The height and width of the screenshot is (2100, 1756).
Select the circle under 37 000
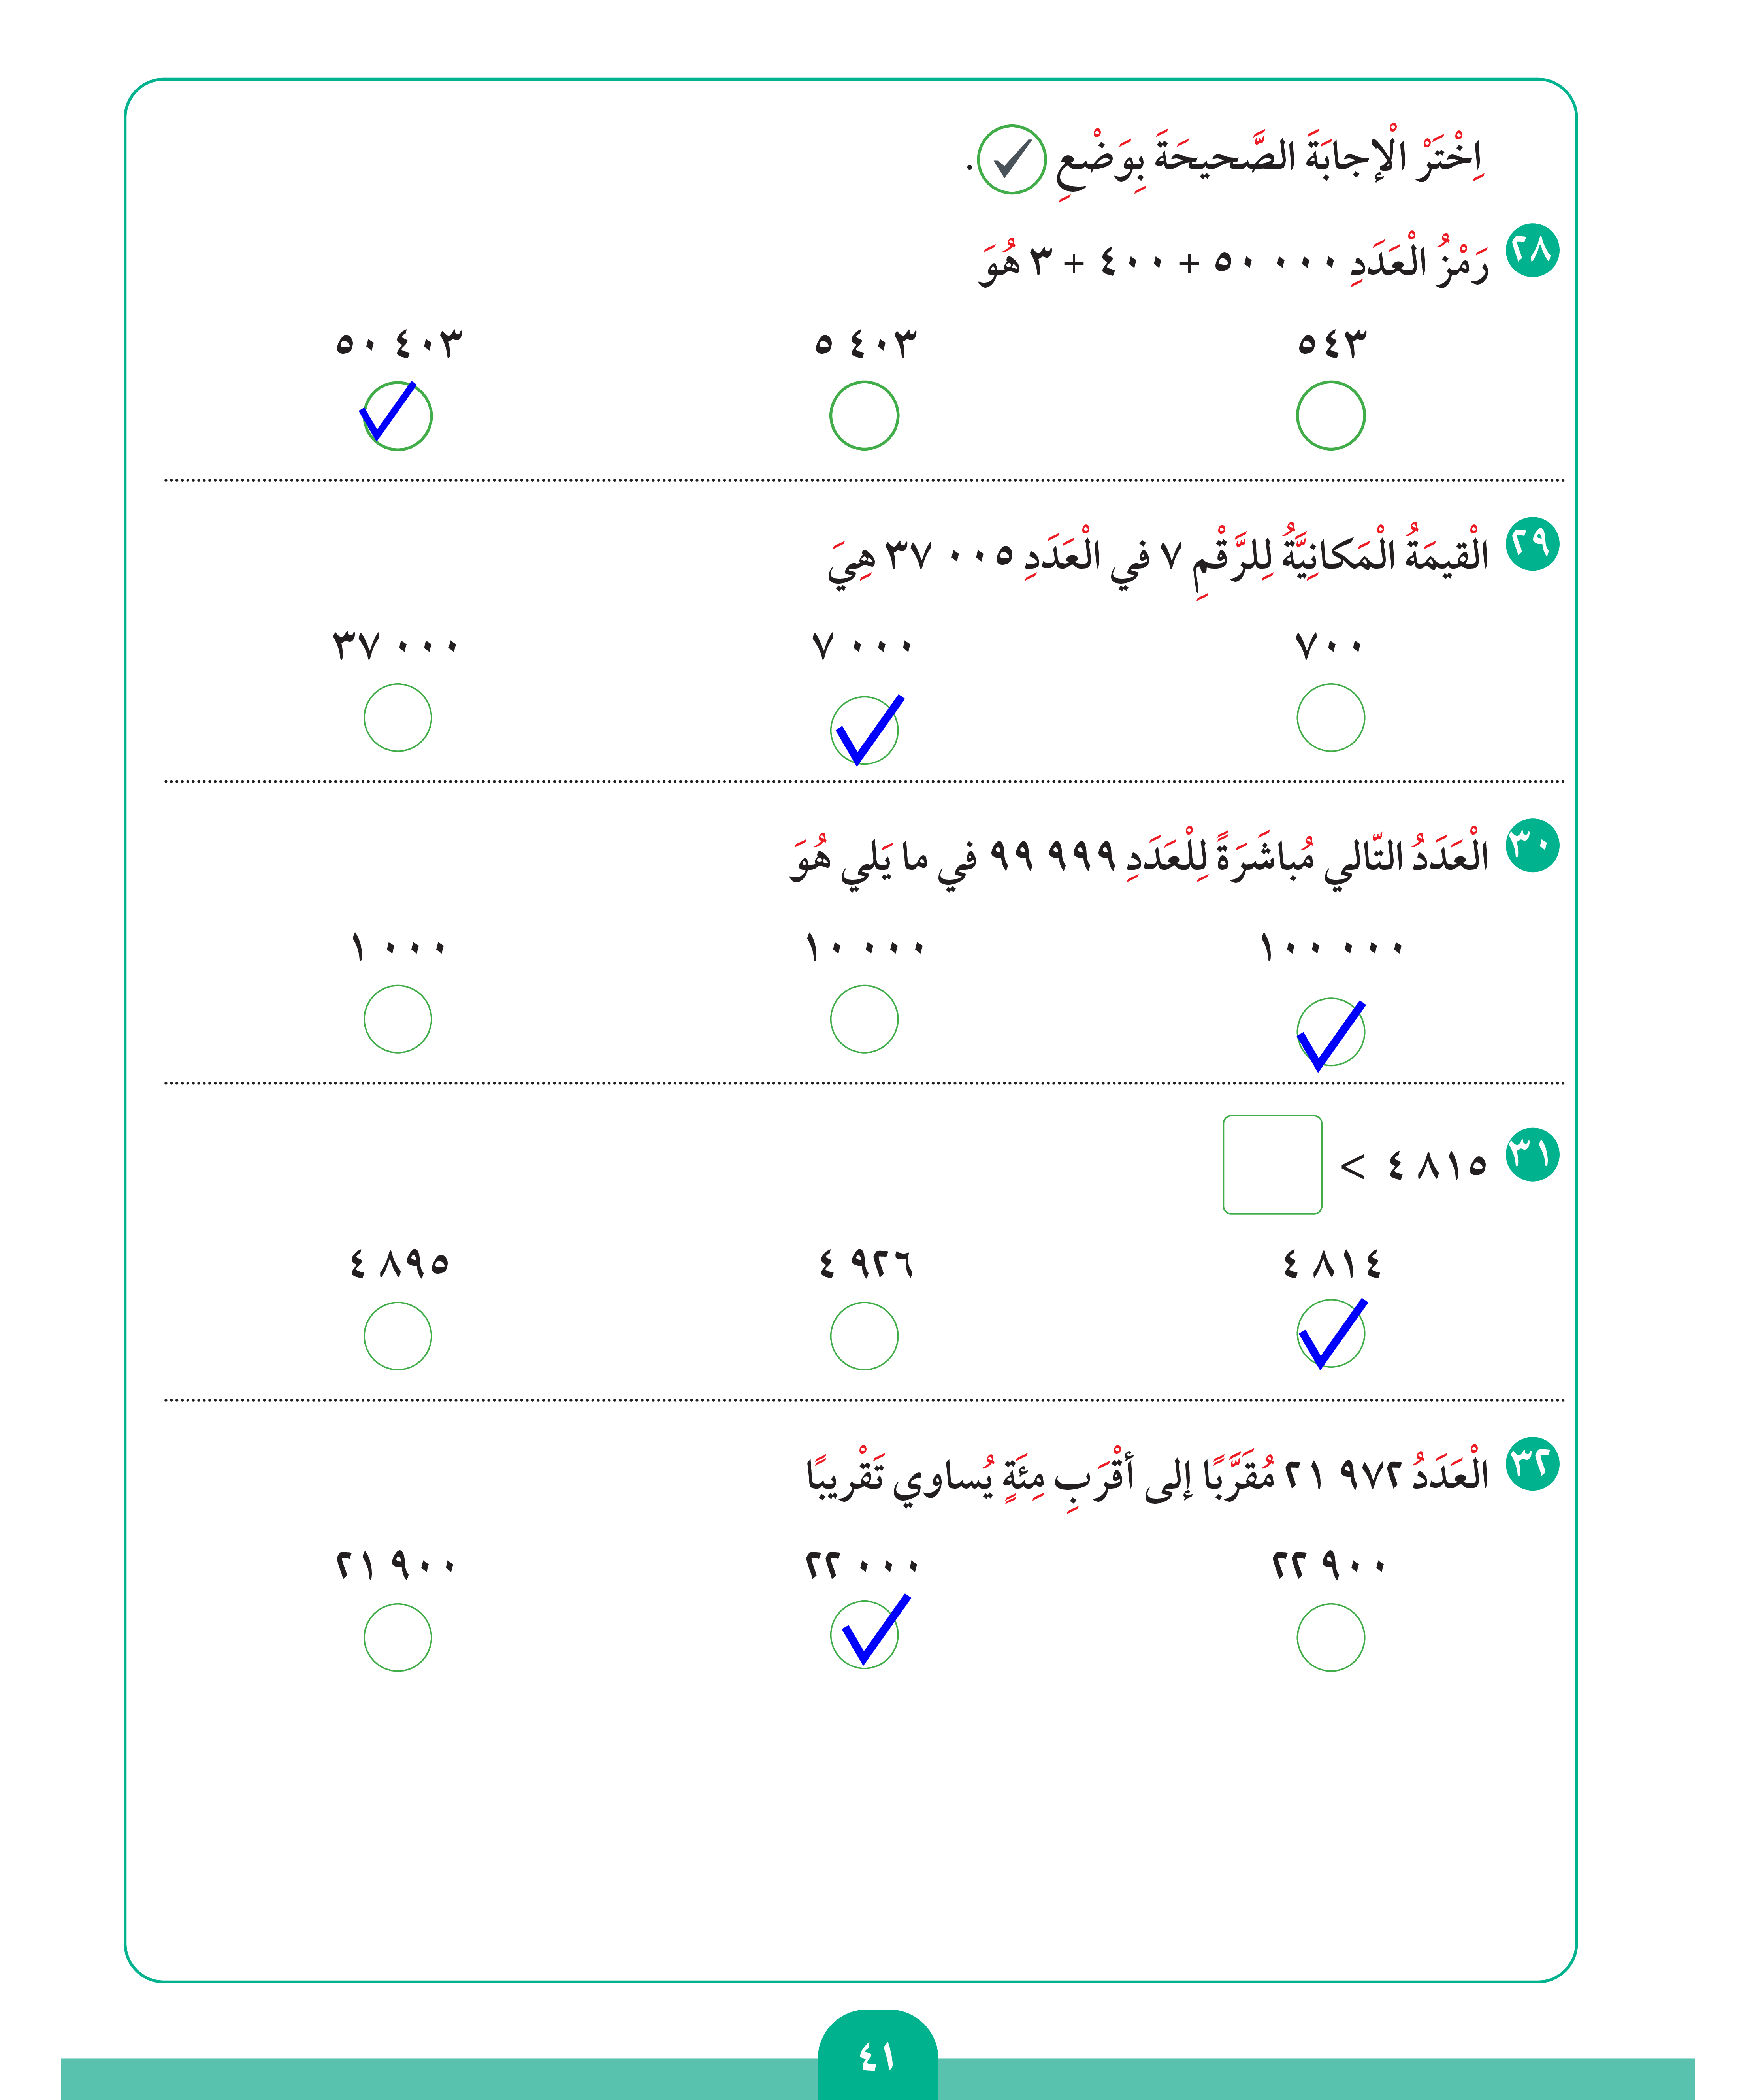[397, 718]
